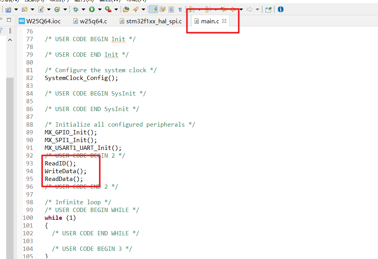
Task: Switch to the W25Q64.ioc tab
Action: (x=40, y=21)
